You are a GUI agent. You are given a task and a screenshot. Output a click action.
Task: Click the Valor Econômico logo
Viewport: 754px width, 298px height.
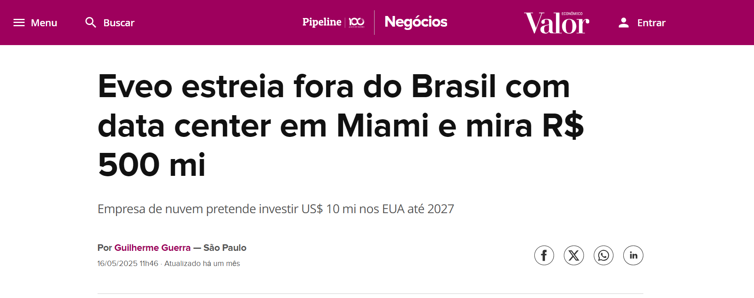[556, 23]
